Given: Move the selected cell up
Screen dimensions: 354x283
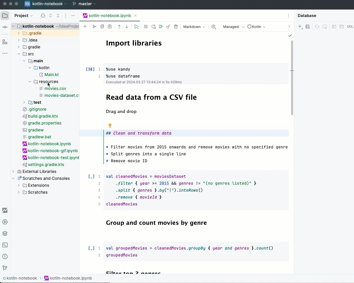Looking at the screenshot, I should [x=119, y=27].
